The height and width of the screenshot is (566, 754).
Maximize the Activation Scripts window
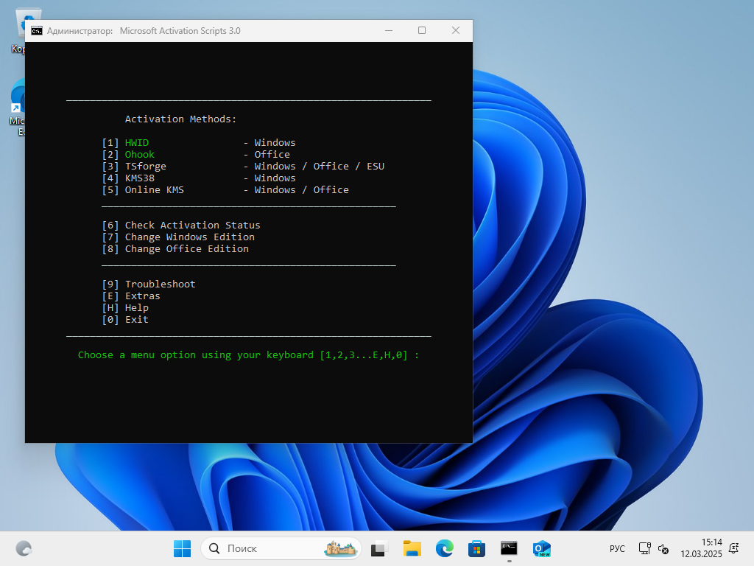422,31
